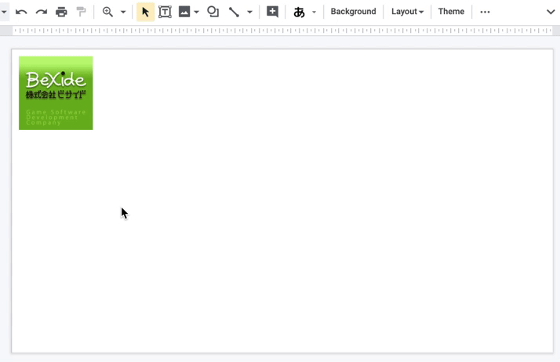Click the Background button
The height and width of the screenshot is (362, 560).
click(353, 12)
